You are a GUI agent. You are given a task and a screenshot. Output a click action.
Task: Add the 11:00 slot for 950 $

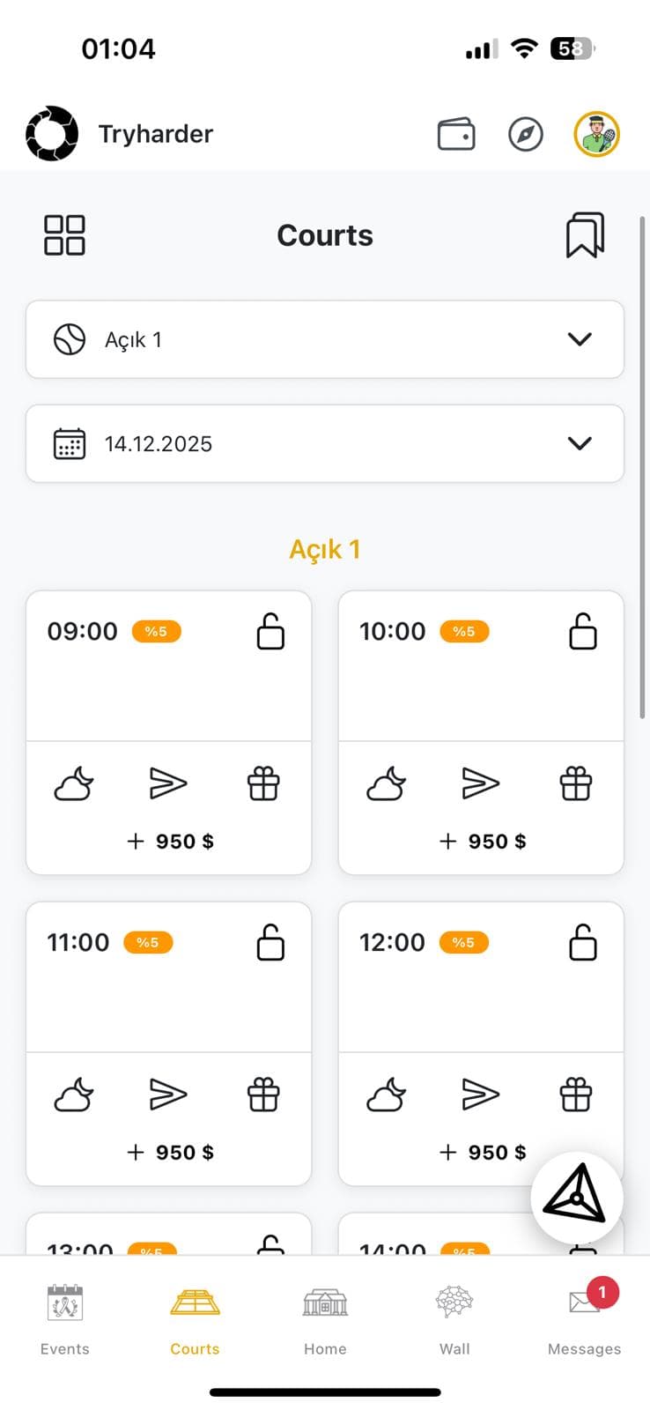[171, 1153]
